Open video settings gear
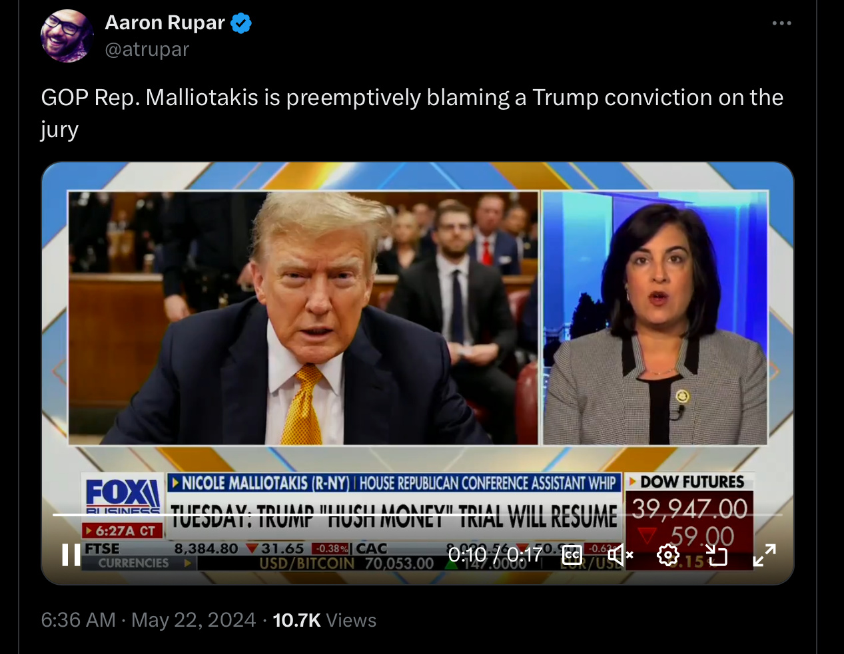 [668, 554]
